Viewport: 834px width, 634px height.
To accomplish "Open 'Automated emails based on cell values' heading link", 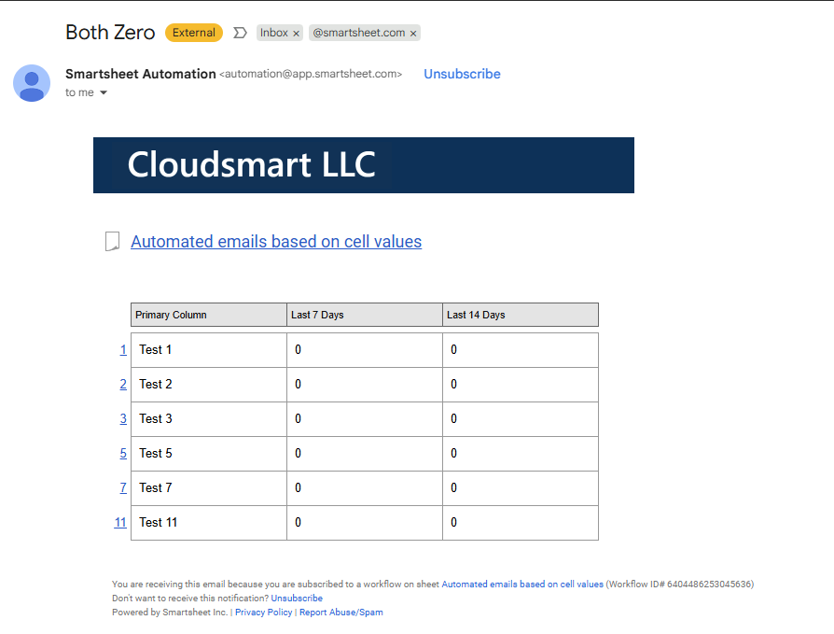I will [276, 242].
